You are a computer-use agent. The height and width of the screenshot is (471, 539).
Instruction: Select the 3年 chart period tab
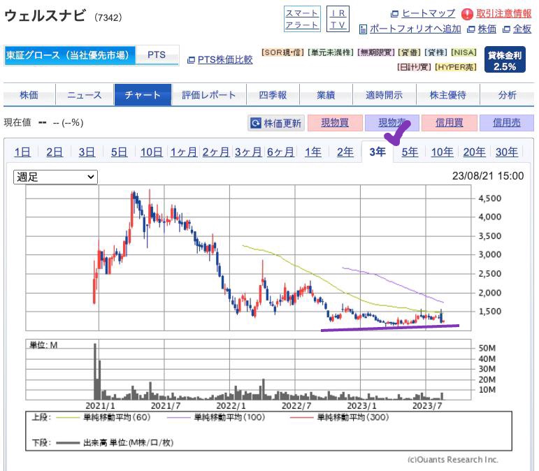(378, 152)
